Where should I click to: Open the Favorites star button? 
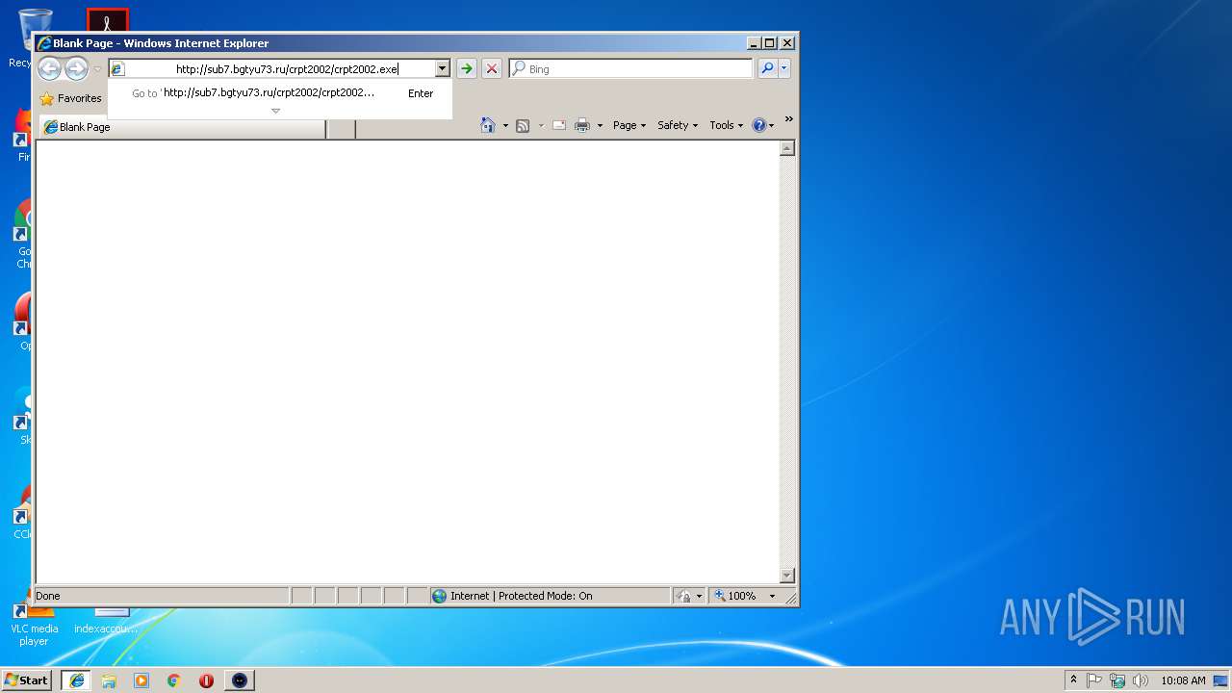point(70,98)
